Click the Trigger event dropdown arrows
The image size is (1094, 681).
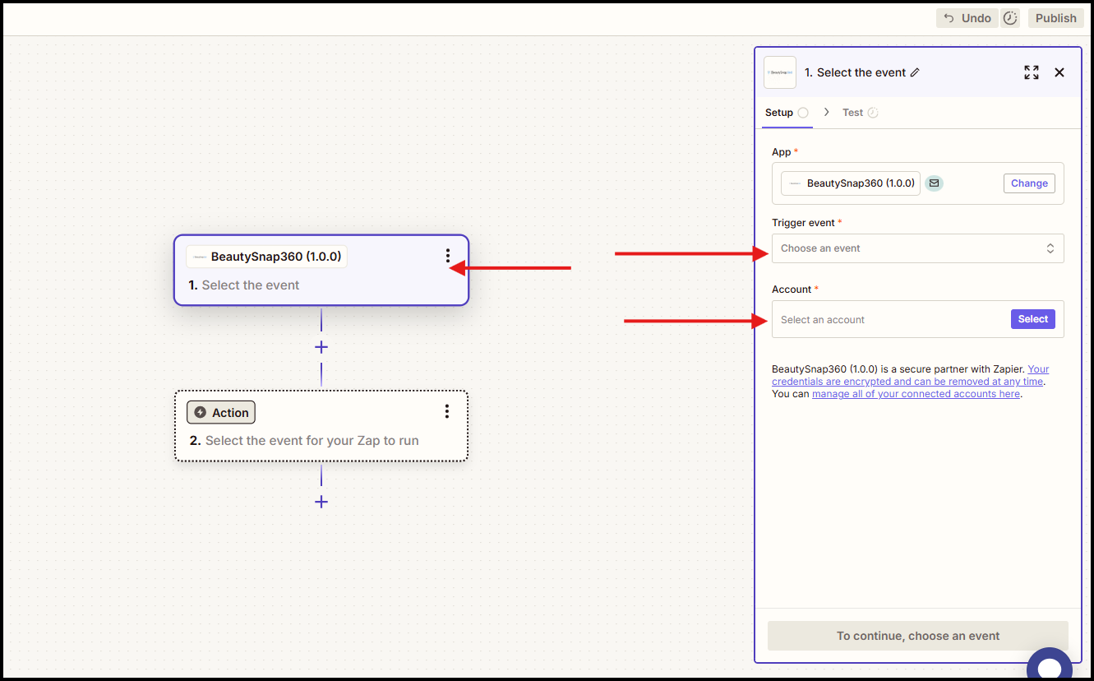click(1050, 248)
